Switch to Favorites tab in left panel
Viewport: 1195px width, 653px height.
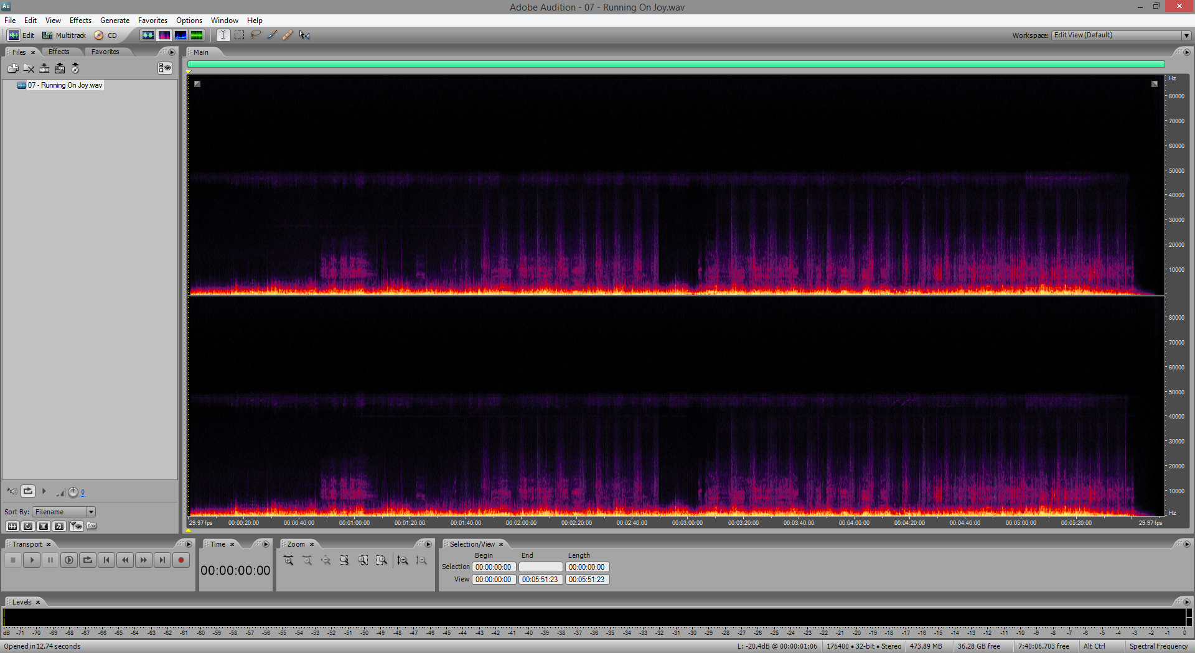coord(105,52)
